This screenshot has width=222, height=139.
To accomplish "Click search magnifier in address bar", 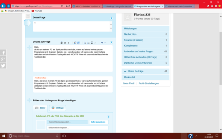I will click(62, 6).
